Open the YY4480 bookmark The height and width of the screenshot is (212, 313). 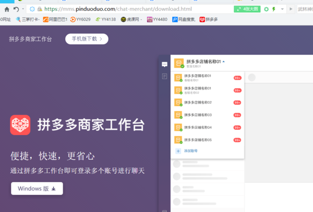click(157, 19)
